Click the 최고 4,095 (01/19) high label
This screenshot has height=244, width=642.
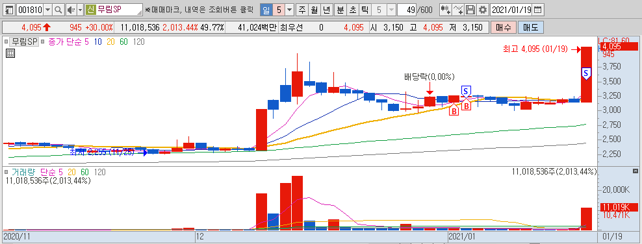coord(535,49)
